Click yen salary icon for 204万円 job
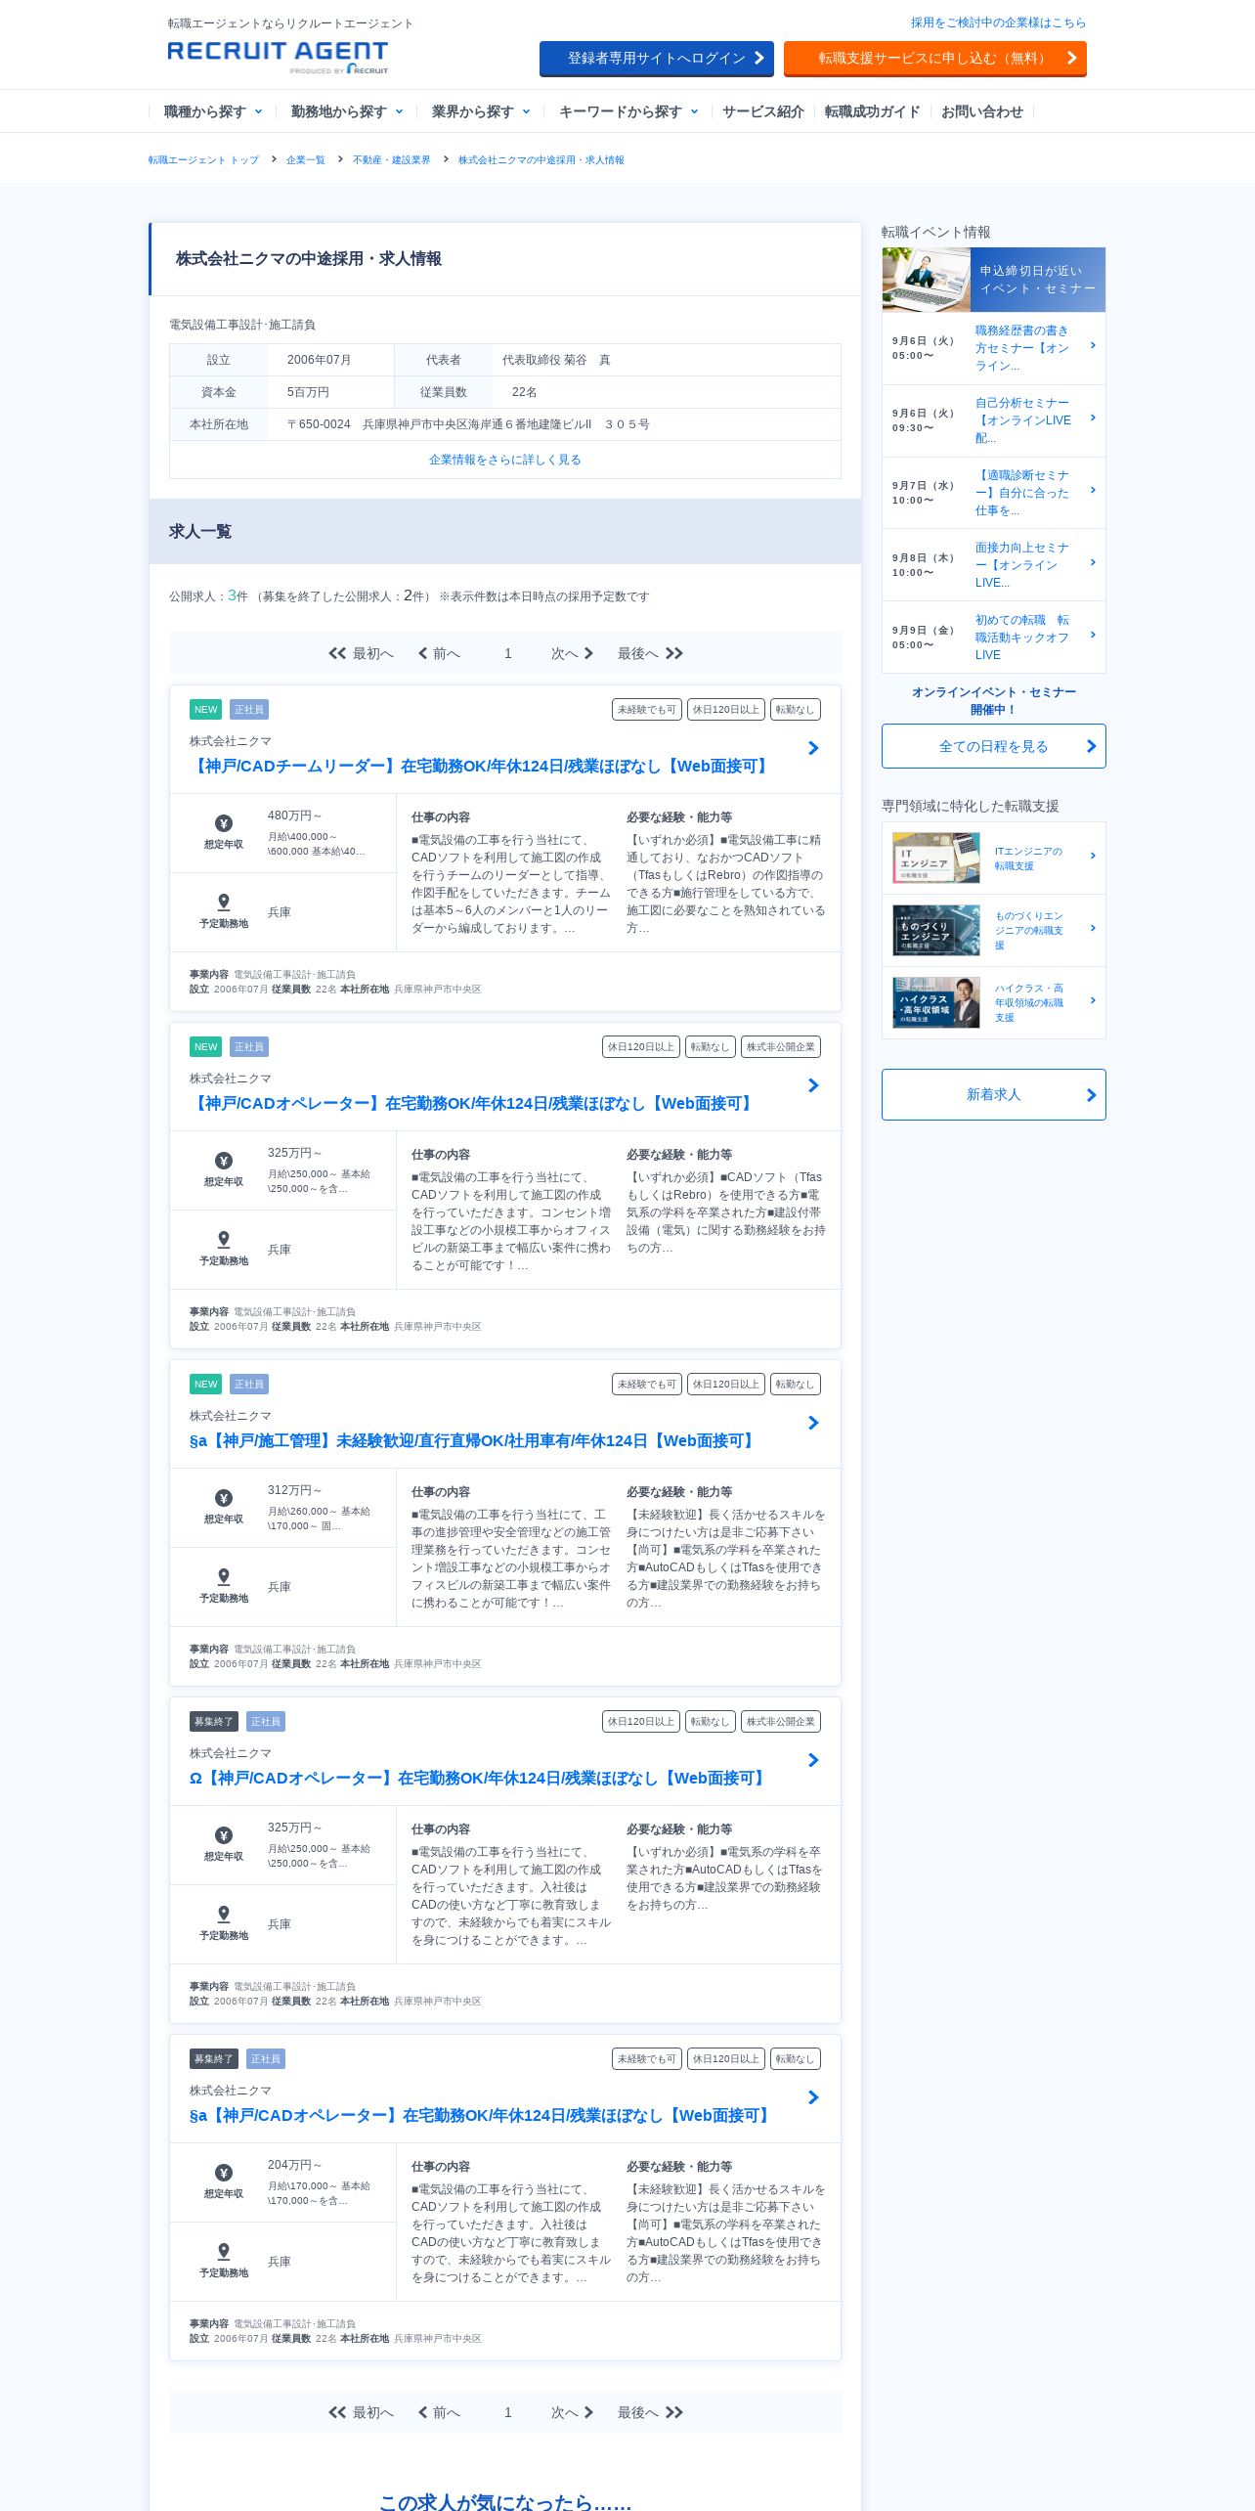Viewport: 1255px width, 2511px height. pyautogui.click(x=224, y=2173)
